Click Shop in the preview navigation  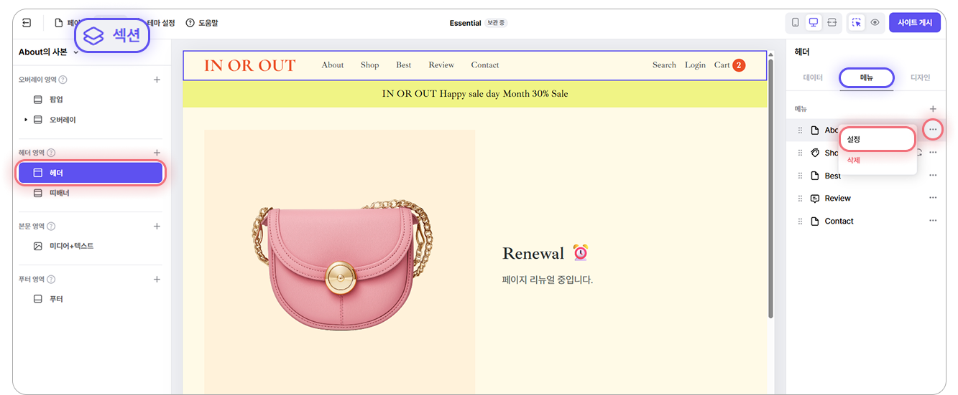click(x=369, y=65)
